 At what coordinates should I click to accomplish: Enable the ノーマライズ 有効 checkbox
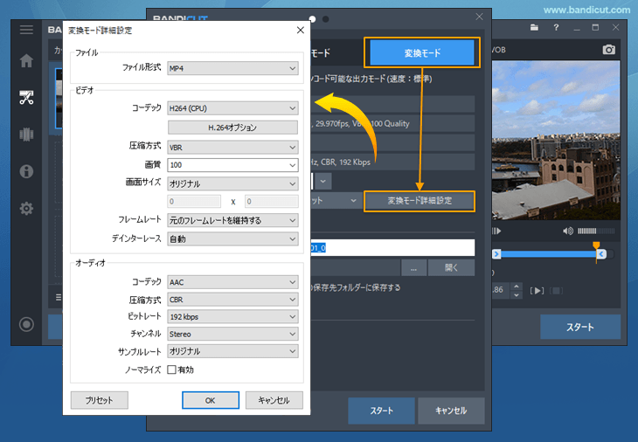[x=171, y=369]
